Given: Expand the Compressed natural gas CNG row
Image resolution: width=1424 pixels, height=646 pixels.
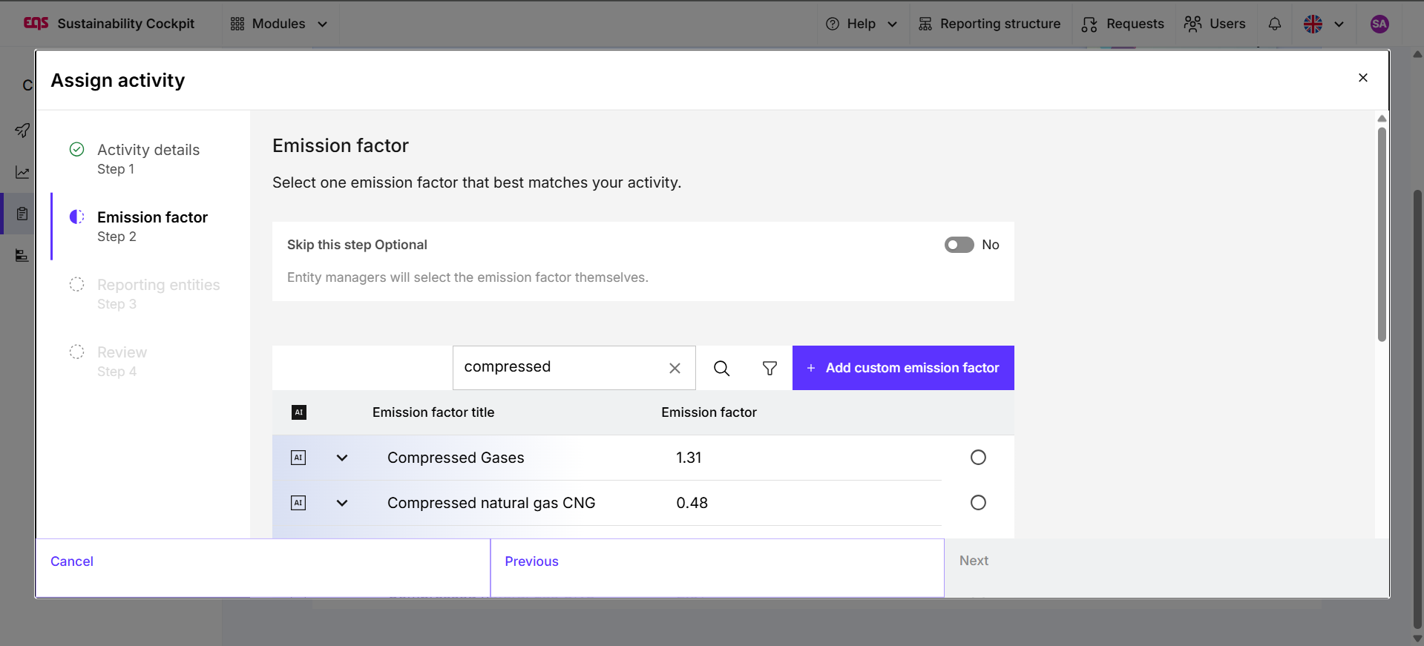Looking at the screenshot, I should click(x=342, y=503).
